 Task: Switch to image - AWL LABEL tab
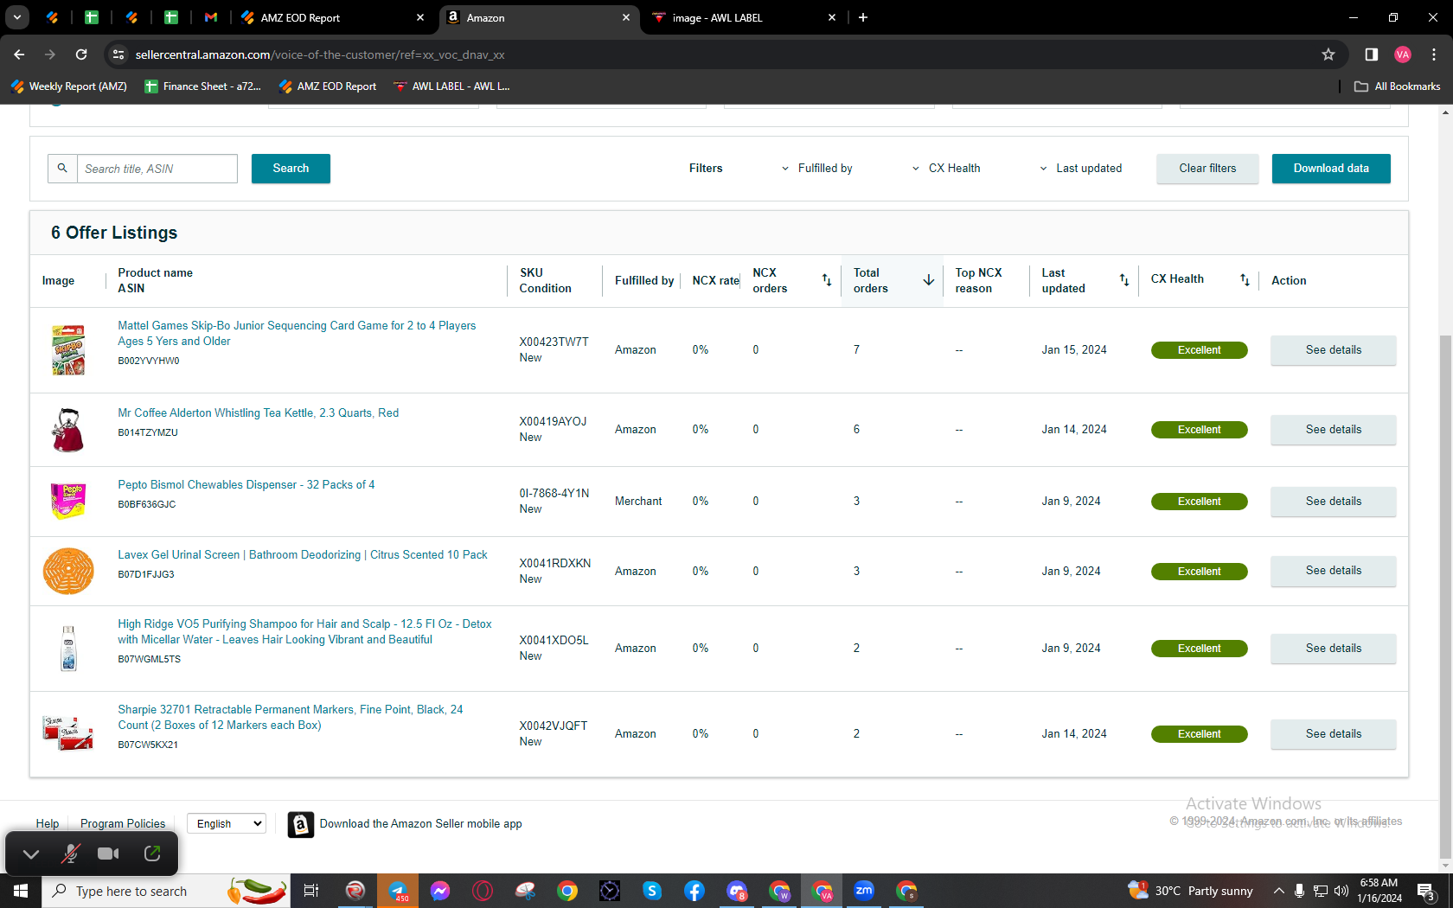point(742,17)
